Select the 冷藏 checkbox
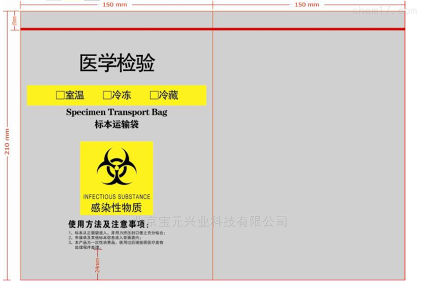Image resolution: width=423 pixels, height=288 pixels. click(154, 95)
